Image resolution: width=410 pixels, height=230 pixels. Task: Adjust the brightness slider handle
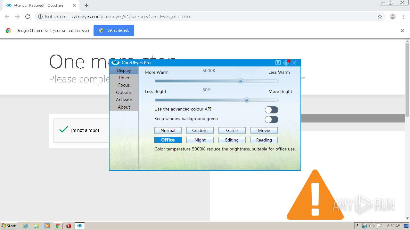tap(247, 100)
